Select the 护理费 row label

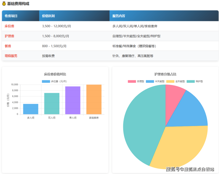click(9, 36)
